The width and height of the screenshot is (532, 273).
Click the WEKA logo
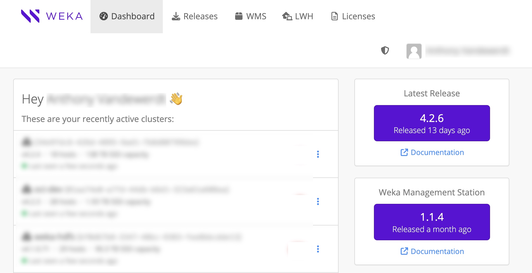click(52, 16)
